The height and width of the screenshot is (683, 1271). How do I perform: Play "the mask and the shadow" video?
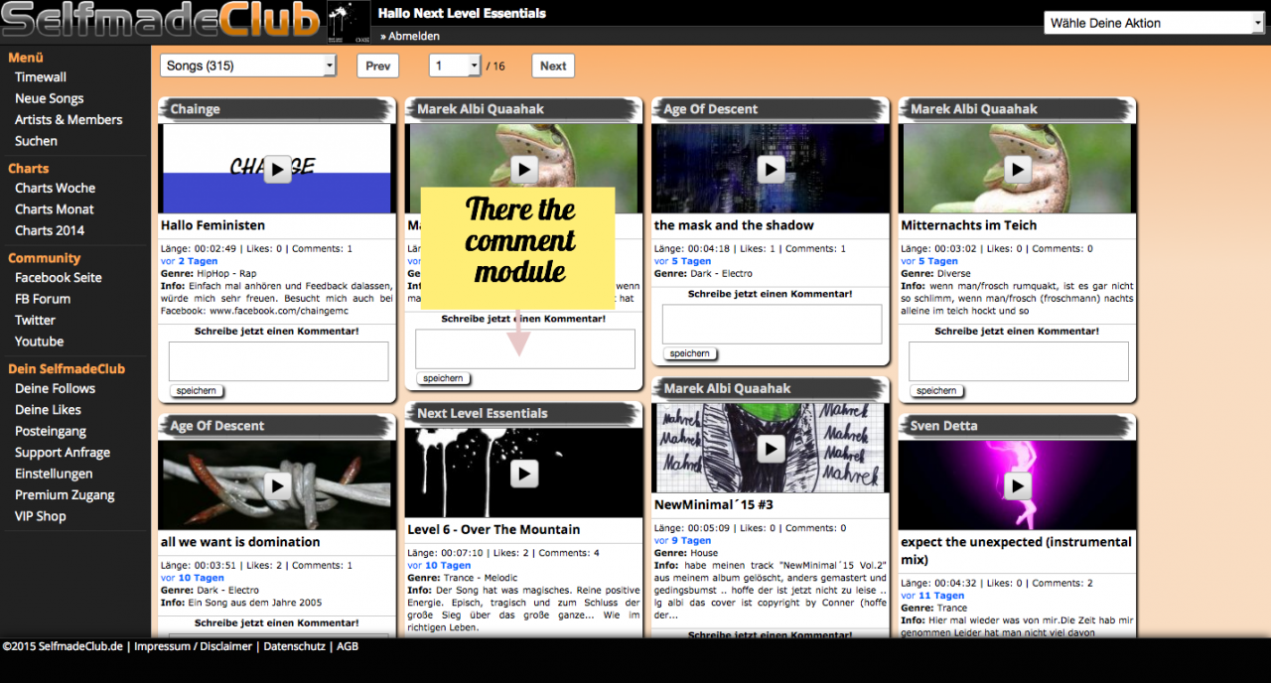[771, 170]
